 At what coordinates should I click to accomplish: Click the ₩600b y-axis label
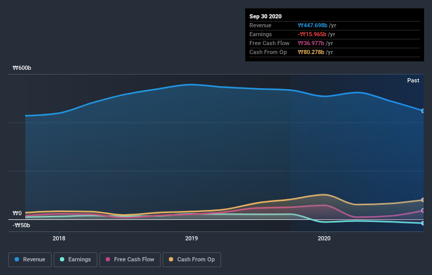coord(22,68)
